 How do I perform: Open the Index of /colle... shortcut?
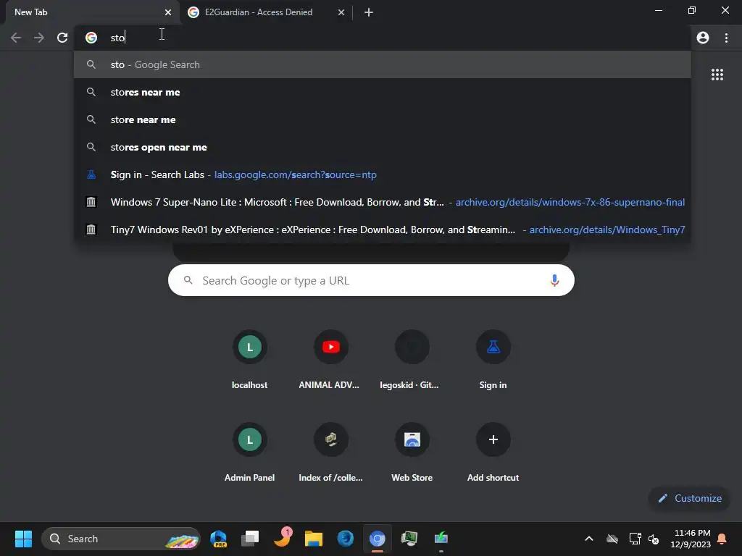coord(330,453)
